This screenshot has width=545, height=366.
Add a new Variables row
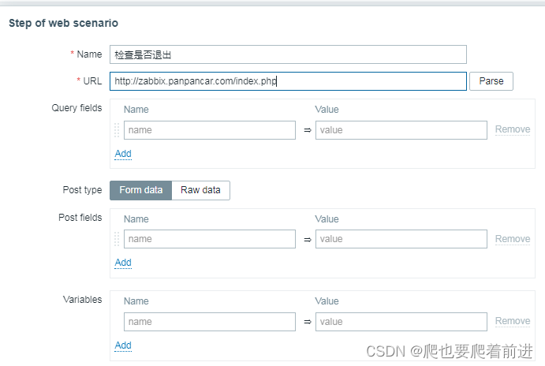point(123,345)
